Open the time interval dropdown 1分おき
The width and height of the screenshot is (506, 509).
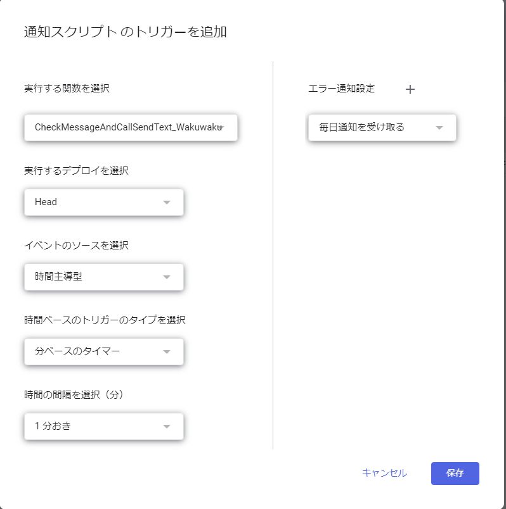[103, 426]
